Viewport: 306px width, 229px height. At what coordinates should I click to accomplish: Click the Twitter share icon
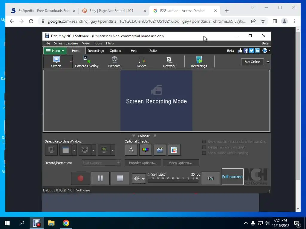[252, 51]
